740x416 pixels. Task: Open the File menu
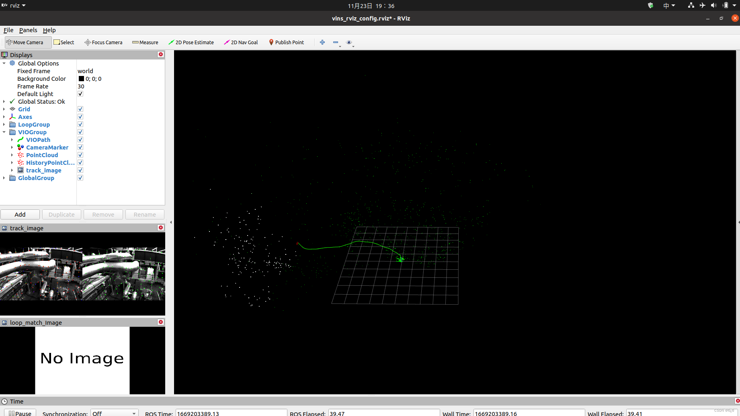pyautogui.click(x=8, y=30)
